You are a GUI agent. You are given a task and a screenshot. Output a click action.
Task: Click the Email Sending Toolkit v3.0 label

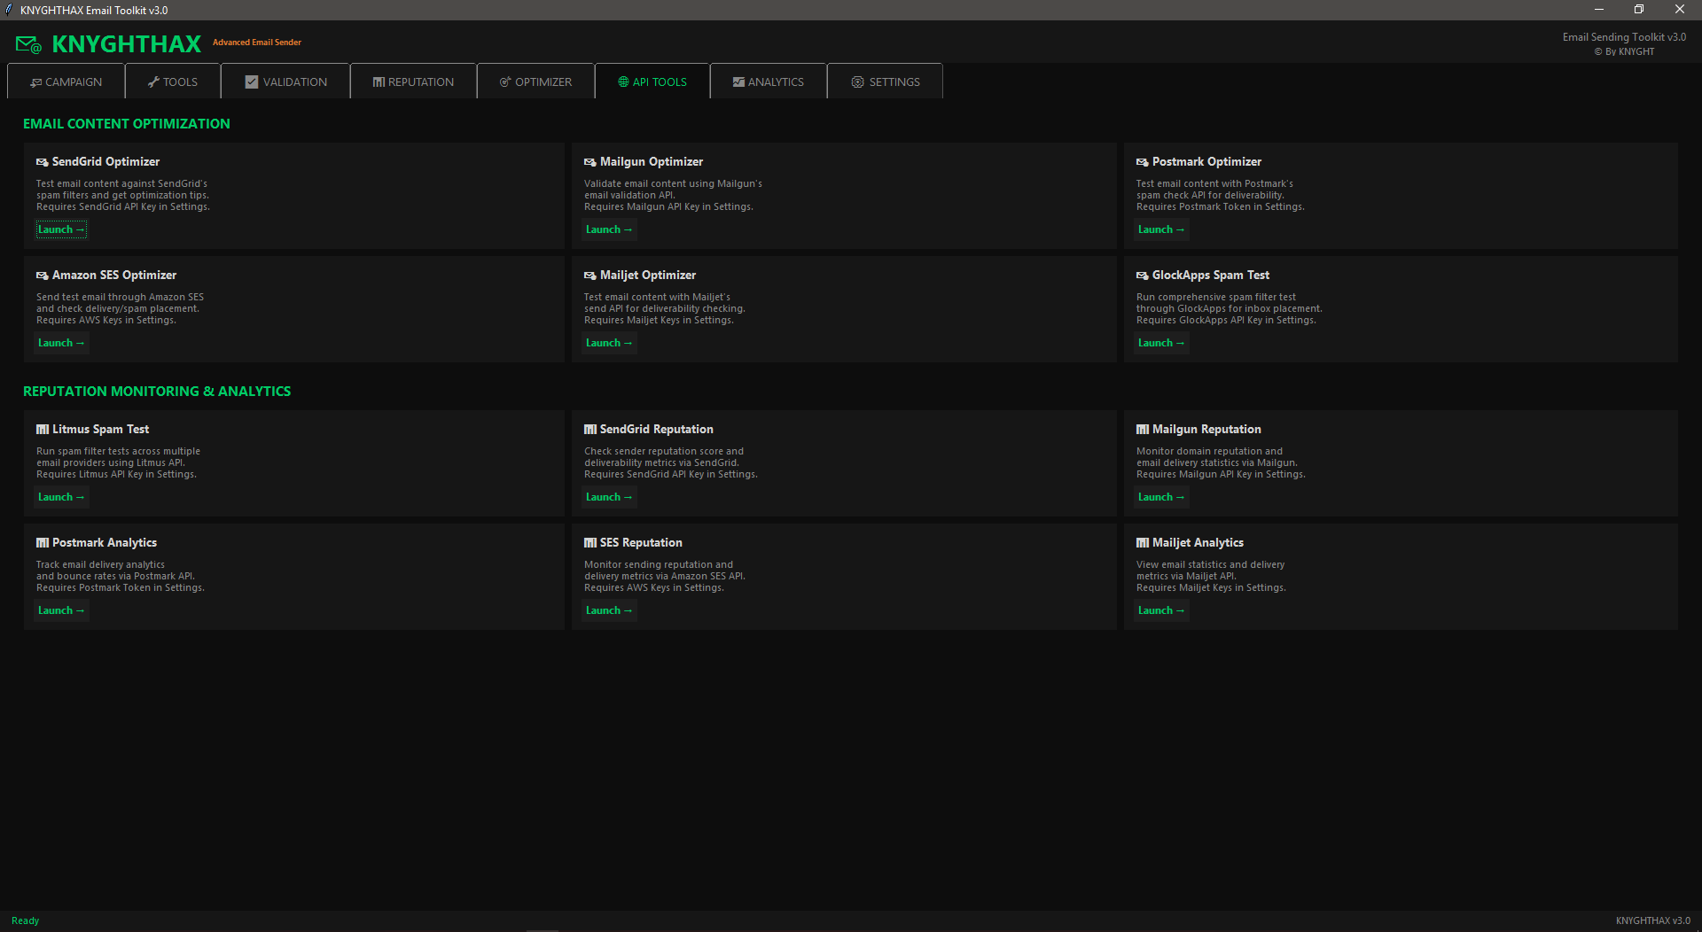1624,37
